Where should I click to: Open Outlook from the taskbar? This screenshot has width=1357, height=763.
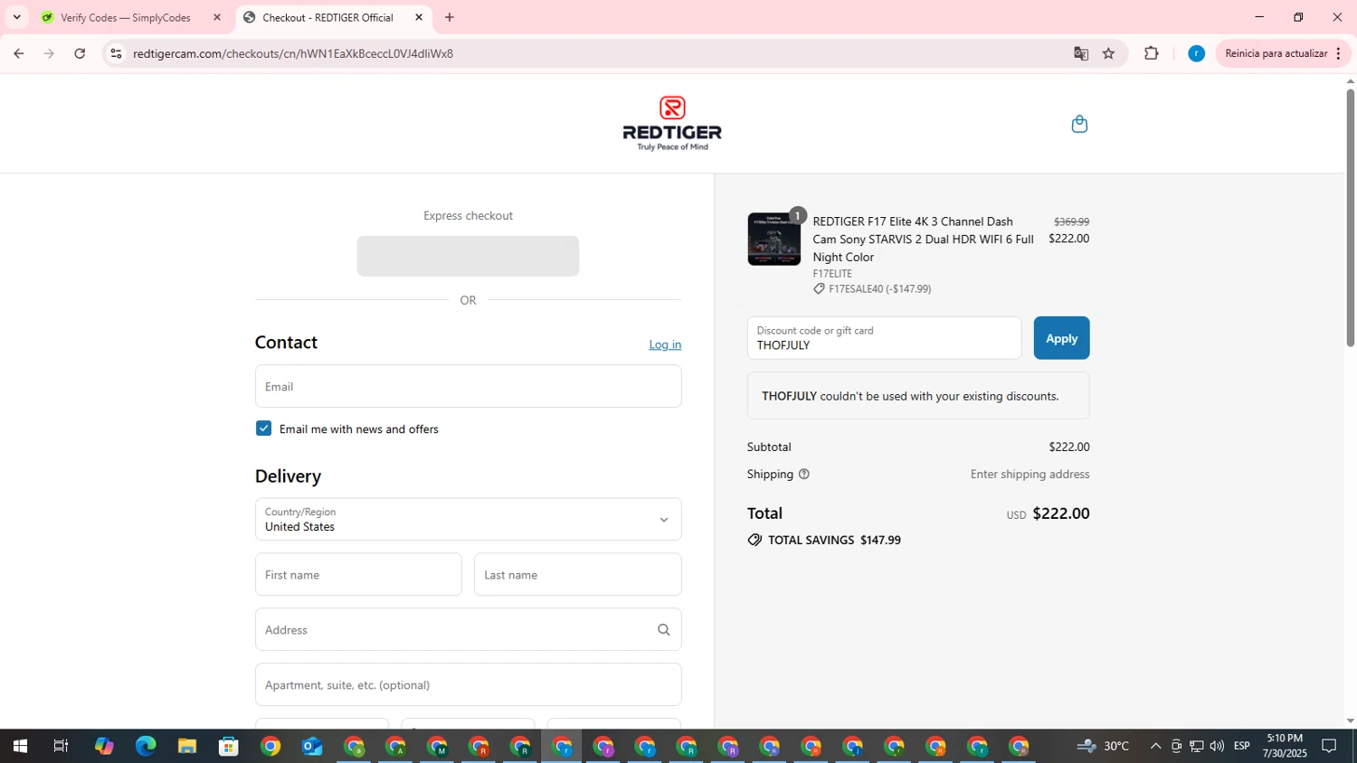click(x=312, y=746)
